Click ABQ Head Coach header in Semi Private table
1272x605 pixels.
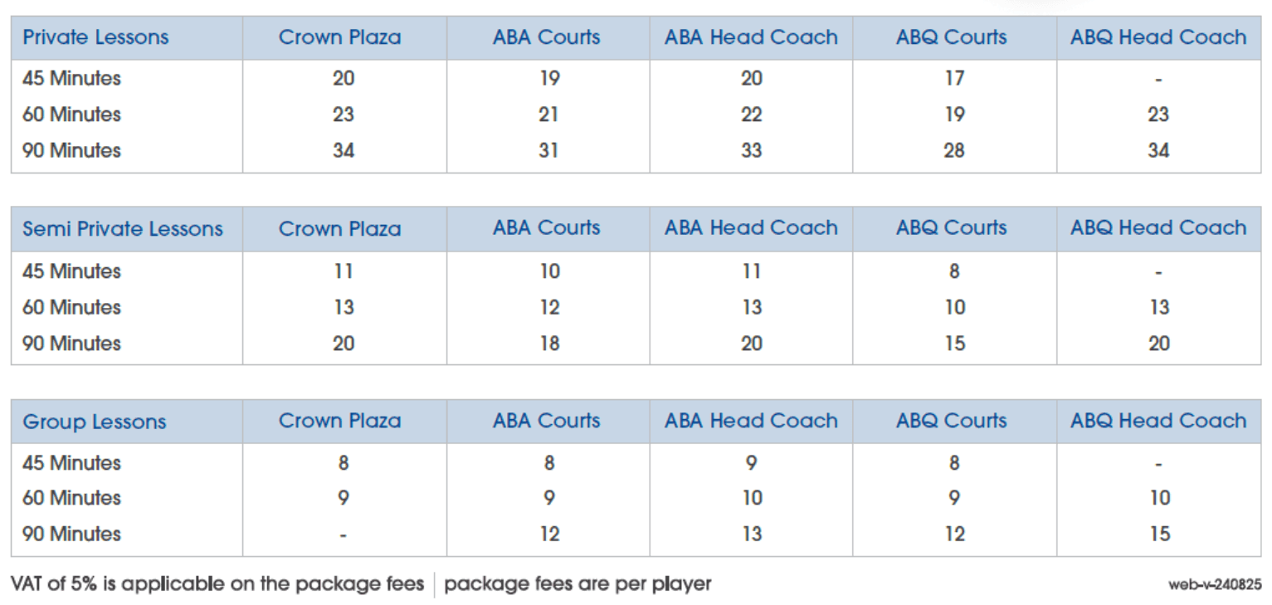(x=1158, y=228)
